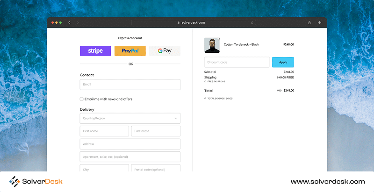Click the City field
Viewport: 374px width, 192px height.
(x=104, y=168)
